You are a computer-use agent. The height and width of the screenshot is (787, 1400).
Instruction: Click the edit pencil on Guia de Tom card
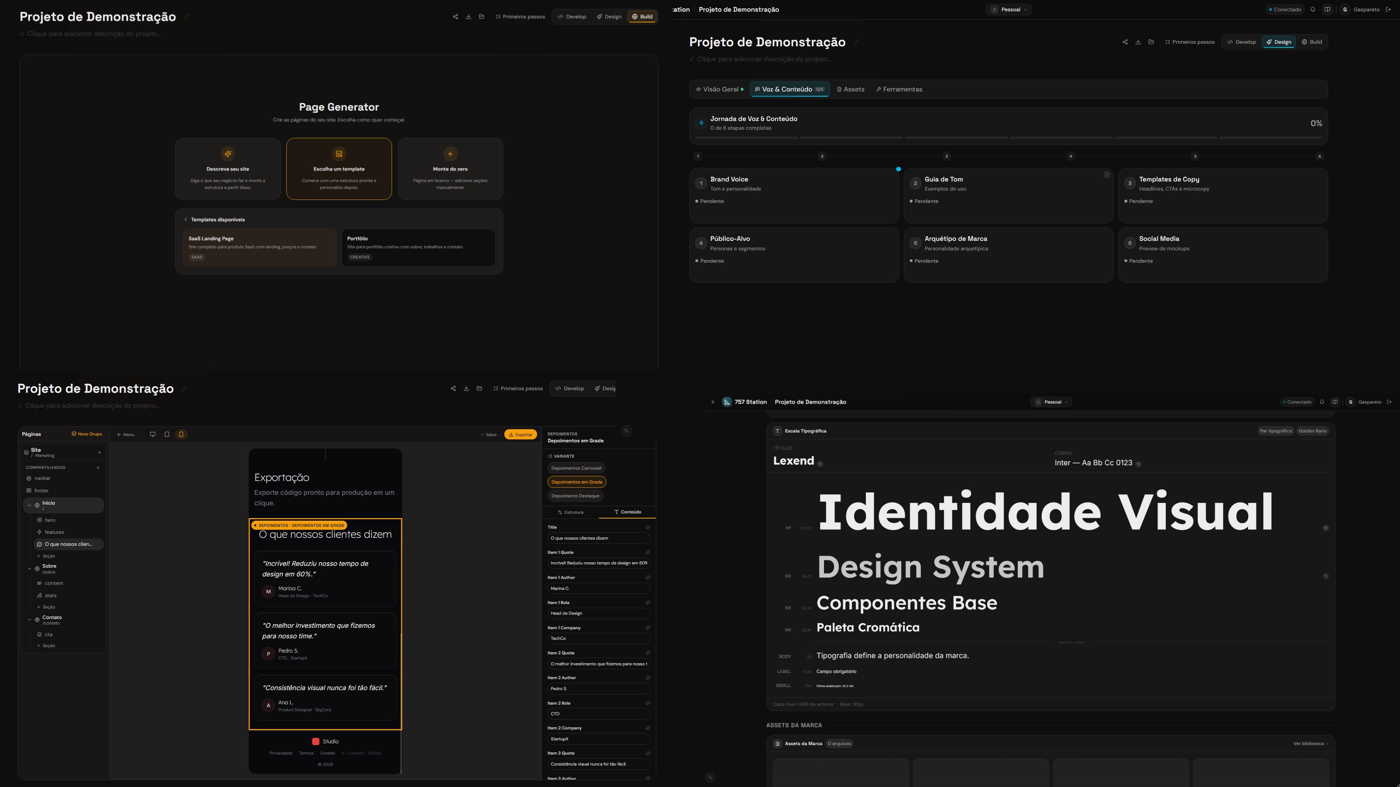pos(1107,175)
